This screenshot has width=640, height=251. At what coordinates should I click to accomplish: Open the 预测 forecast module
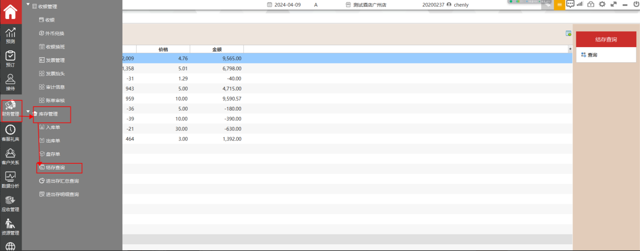coord(10,36)
